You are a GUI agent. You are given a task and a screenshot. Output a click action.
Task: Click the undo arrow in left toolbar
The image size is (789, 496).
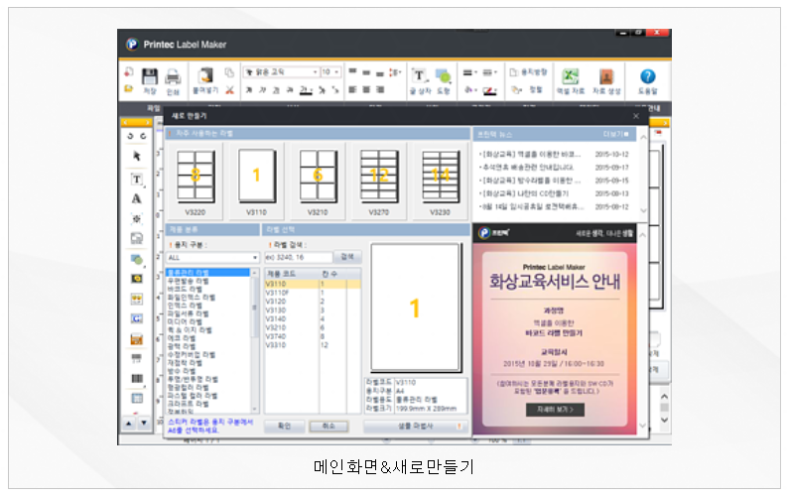click(130, 136)
